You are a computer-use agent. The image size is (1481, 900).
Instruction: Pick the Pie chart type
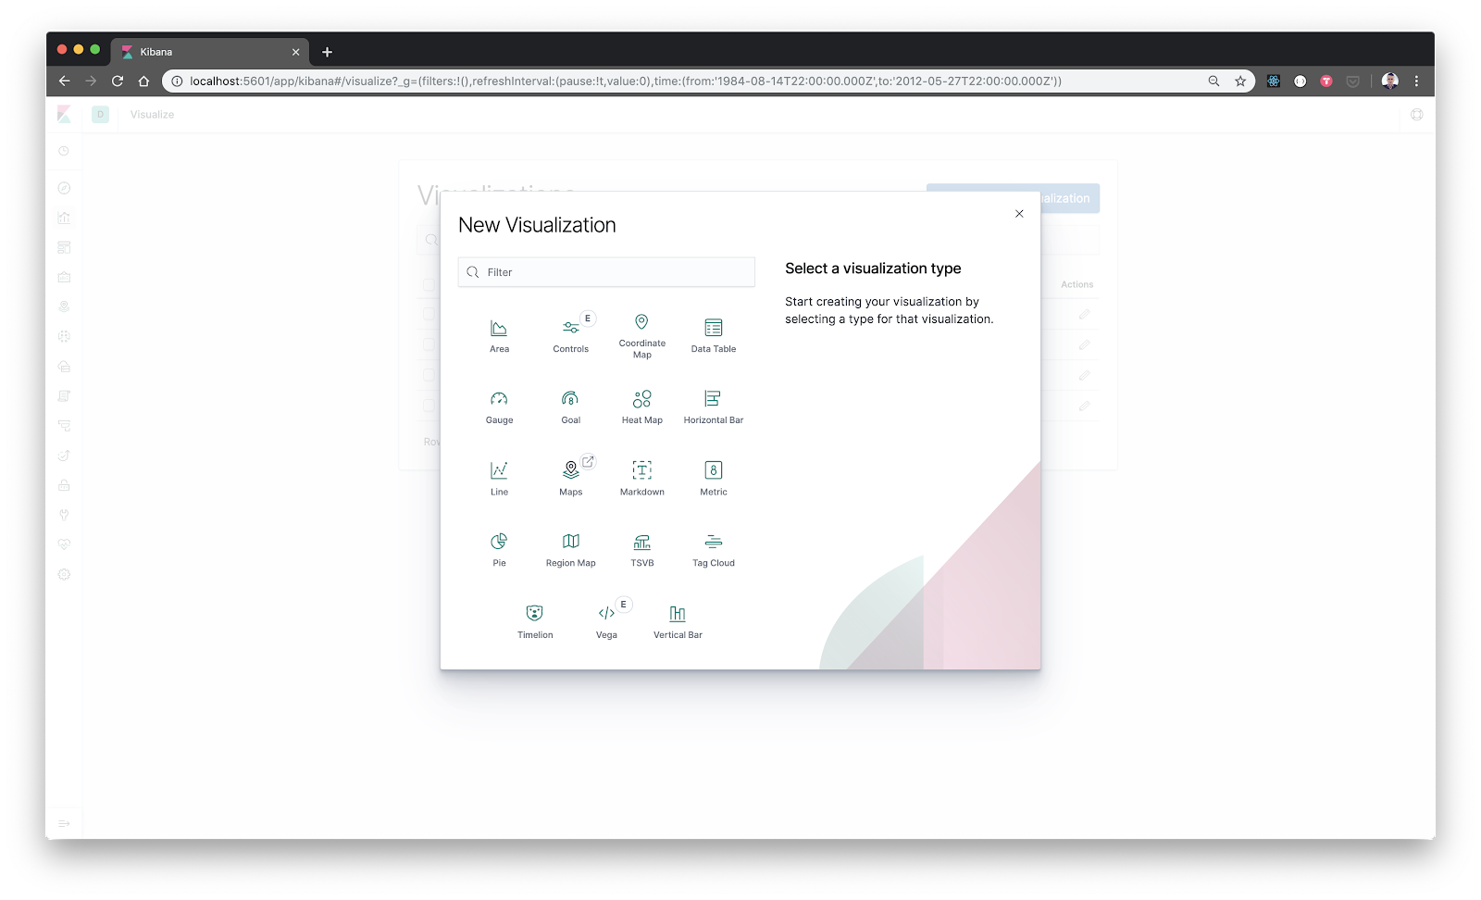click(499, 549)
